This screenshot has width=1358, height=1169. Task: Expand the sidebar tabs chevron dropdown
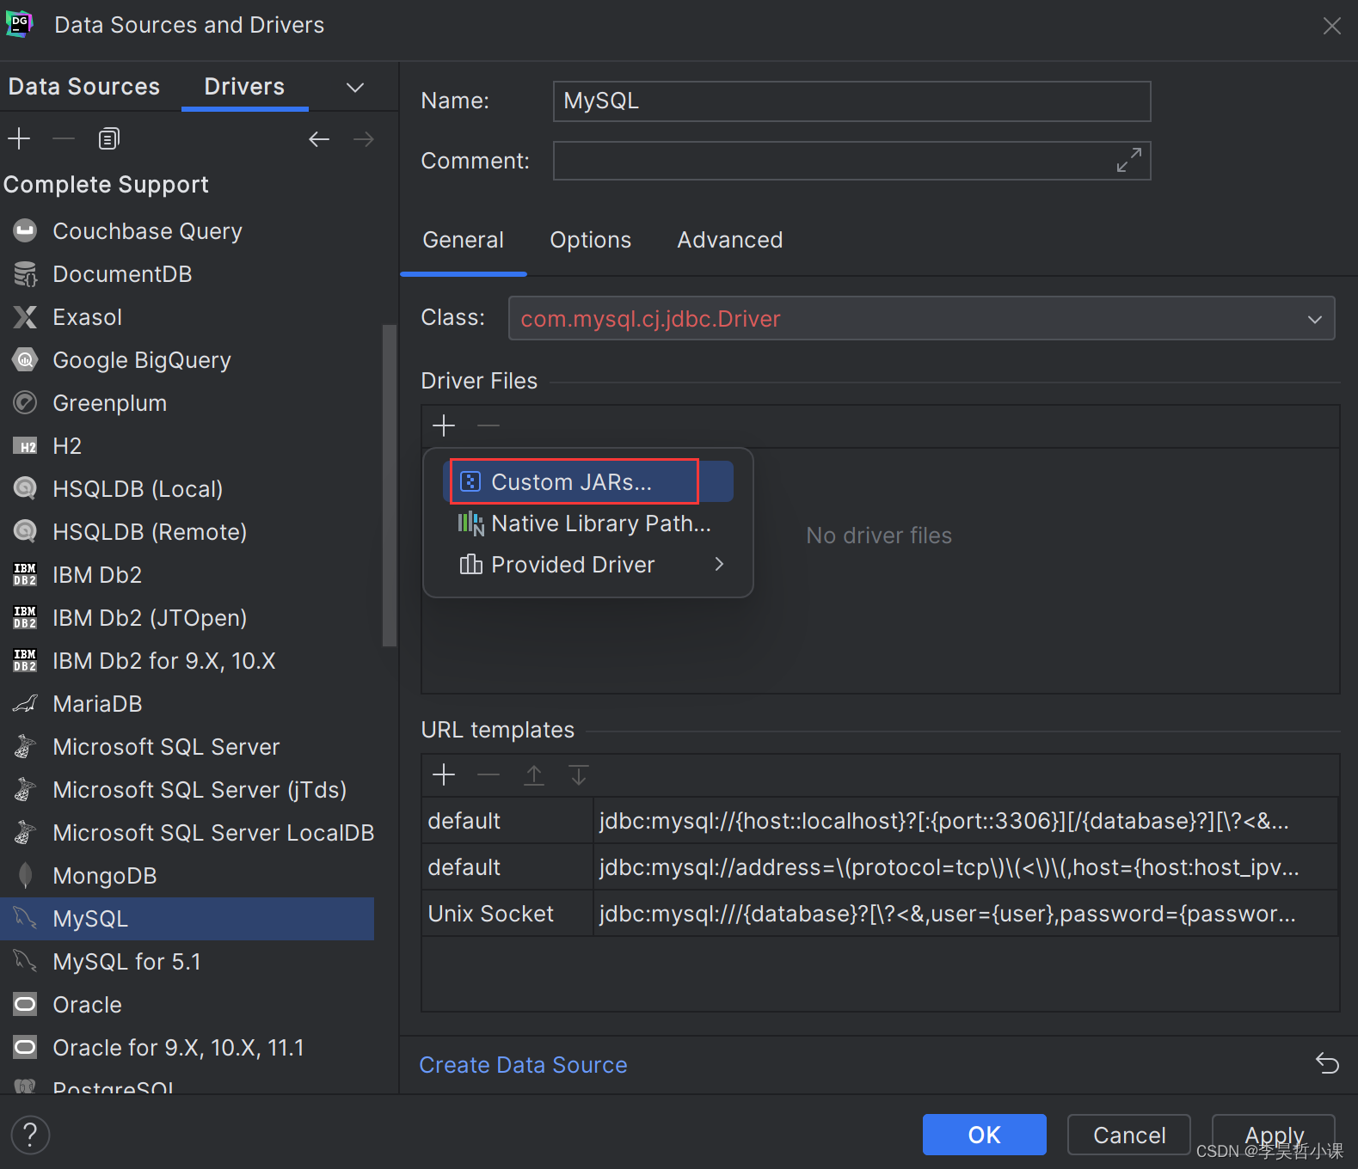(355, 88)
